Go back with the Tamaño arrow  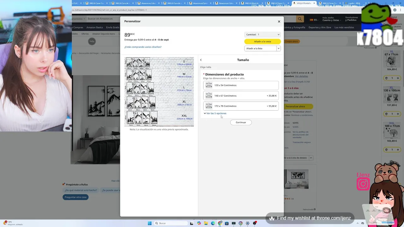pyautogui.click(x=201, y=60)
